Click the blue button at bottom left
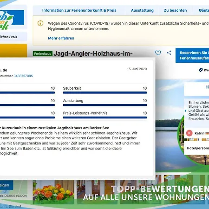The image size is (209, 209). tap(6, 185)
